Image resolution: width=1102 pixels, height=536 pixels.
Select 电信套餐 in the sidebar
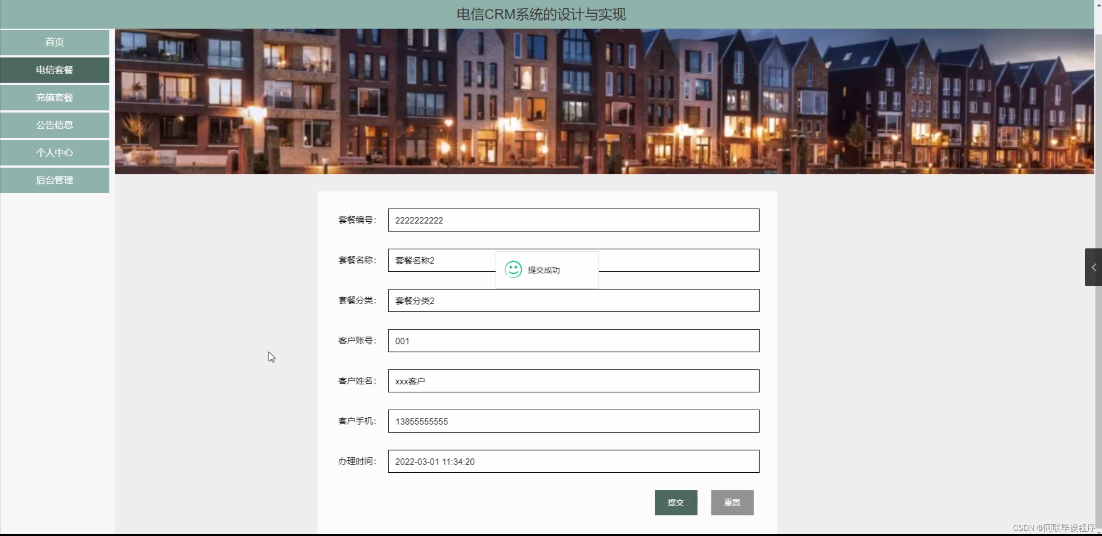pyautogui.click(x=54, y=70)
